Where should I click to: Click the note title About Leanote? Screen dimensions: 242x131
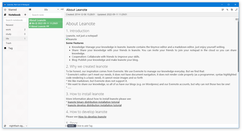[77, 10]
